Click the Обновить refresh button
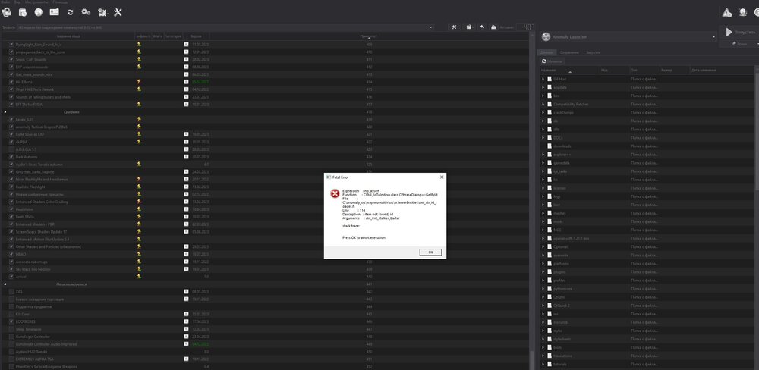This screenshot has width=759, height=370. point(553,61)
